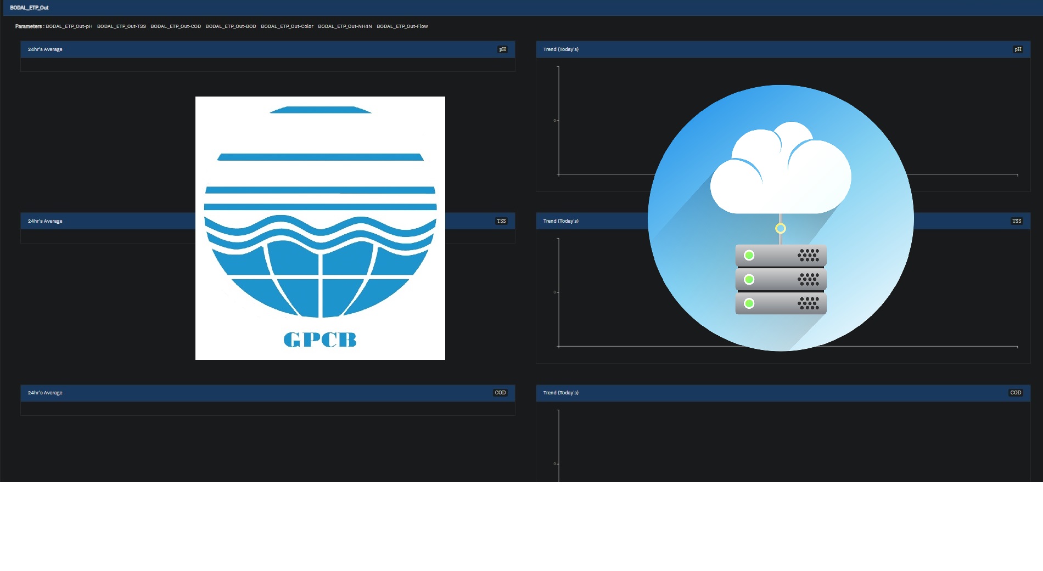Click the 'Trend (Today's)' title of COD panel
This screenshot has height=571, width=1043.
[x=561, y=393]
